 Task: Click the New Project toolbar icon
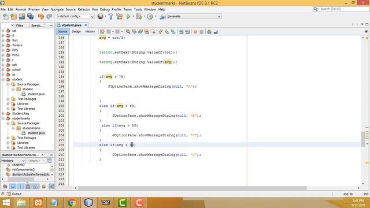14,17
